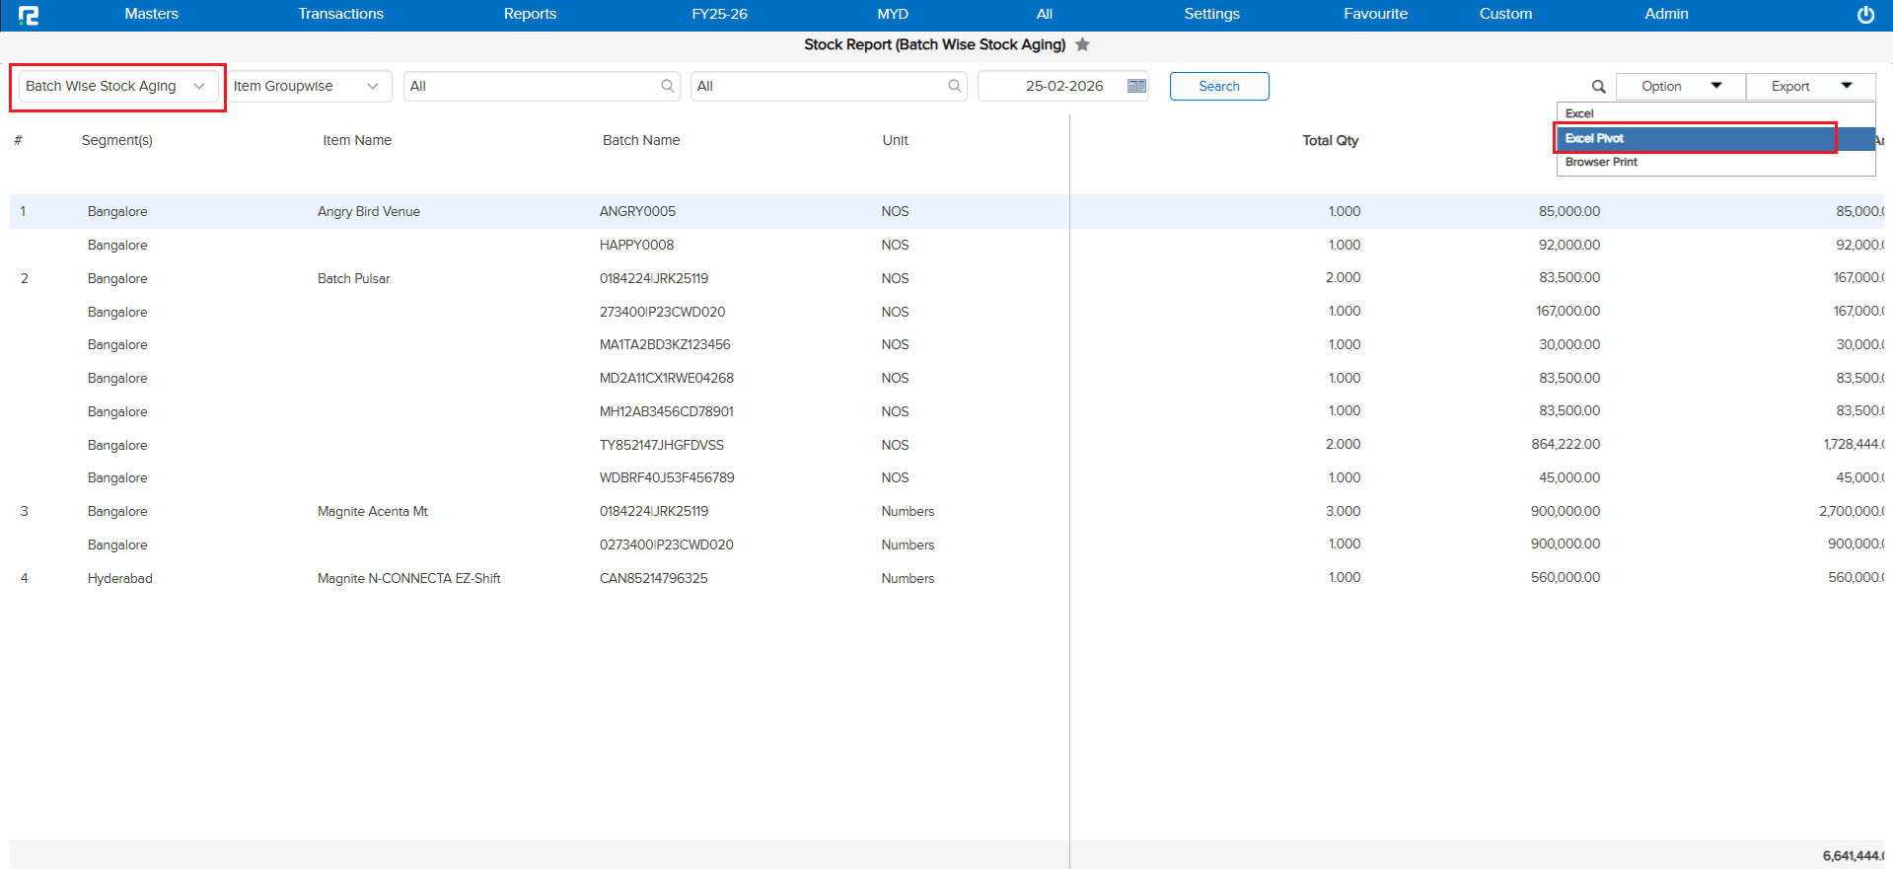
Task: Click the amount 45,000.00
Action: tap(1569, 477)
